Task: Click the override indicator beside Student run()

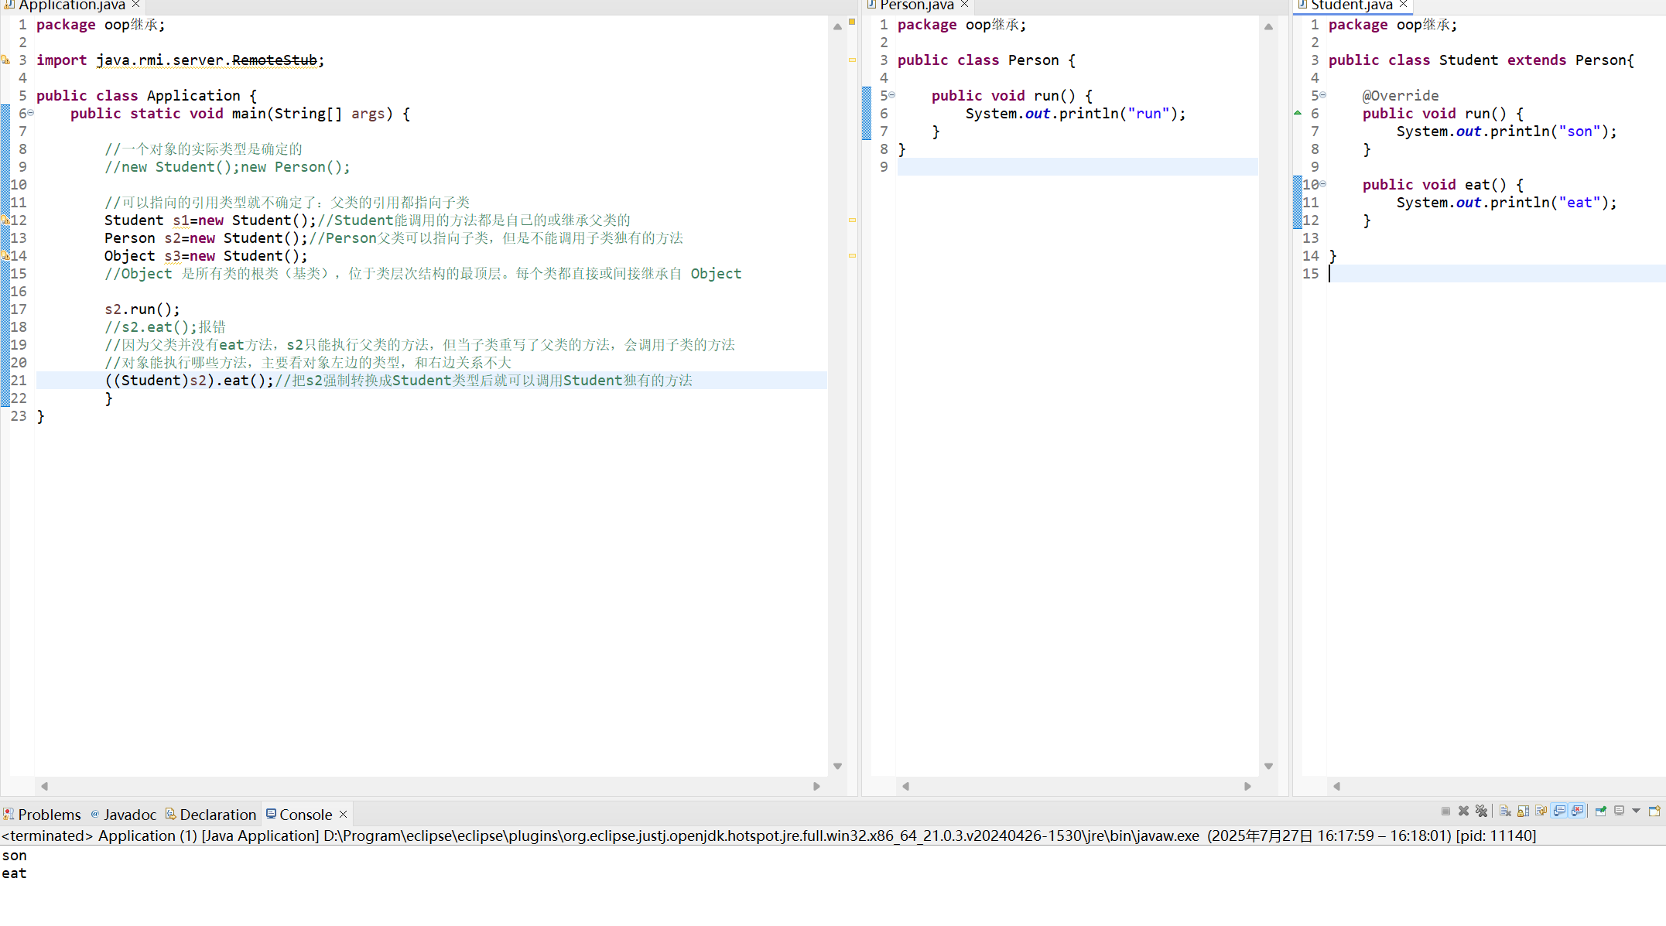Action: [x=1298, y=113]
